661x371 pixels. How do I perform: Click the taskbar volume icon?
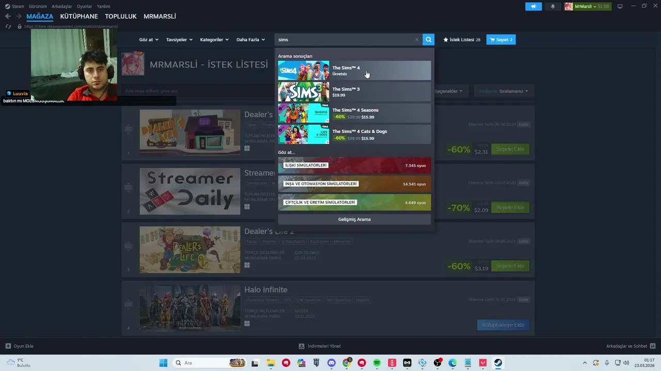point(626,363)
